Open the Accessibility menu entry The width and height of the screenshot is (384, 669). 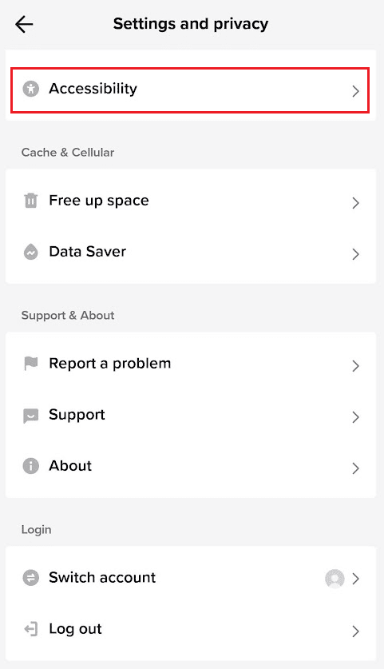[190, 90]
